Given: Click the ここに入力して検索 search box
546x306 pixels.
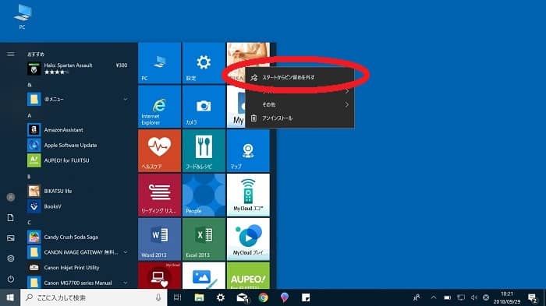Looking at the screenshot, I should 94,297.
